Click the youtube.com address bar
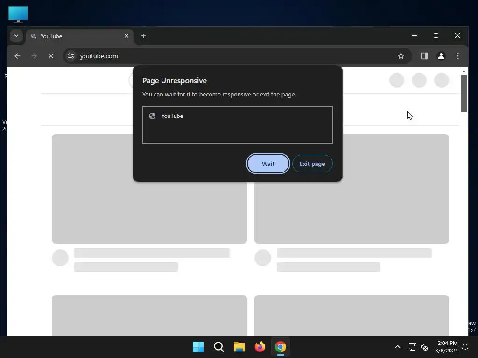 pyautogui.click(x=237, y=56)
